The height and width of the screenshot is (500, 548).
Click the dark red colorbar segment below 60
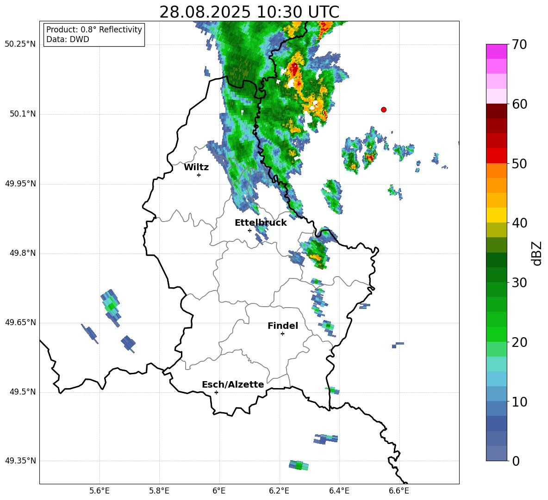coord(496,111)
